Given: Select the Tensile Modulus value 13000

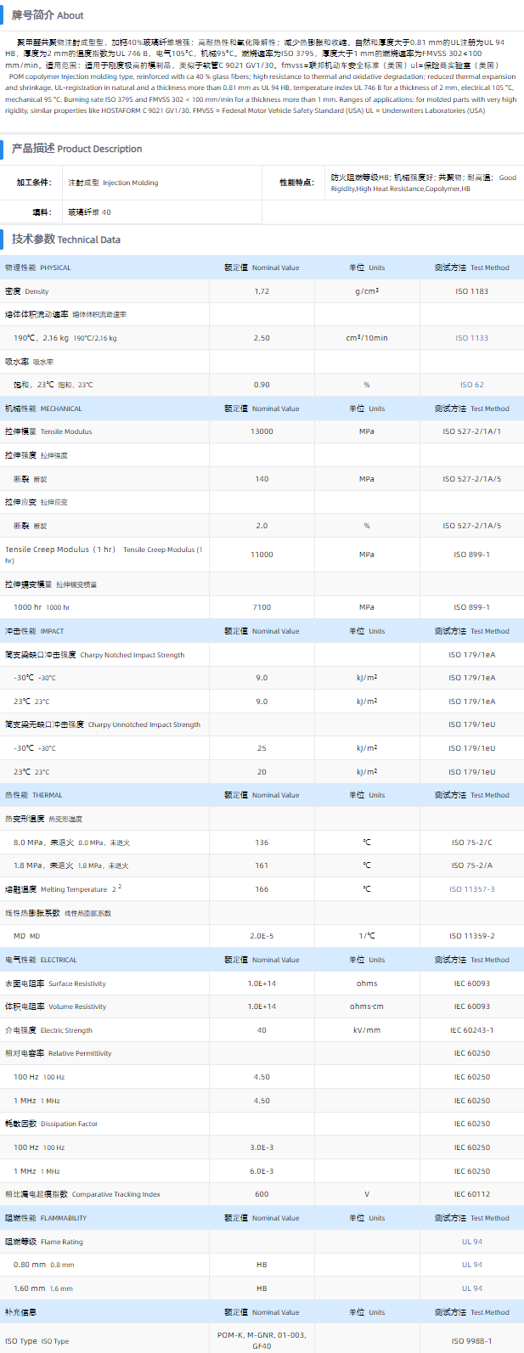Looking at the screenshot, I should pyautogui.click(x=262, y=431).
